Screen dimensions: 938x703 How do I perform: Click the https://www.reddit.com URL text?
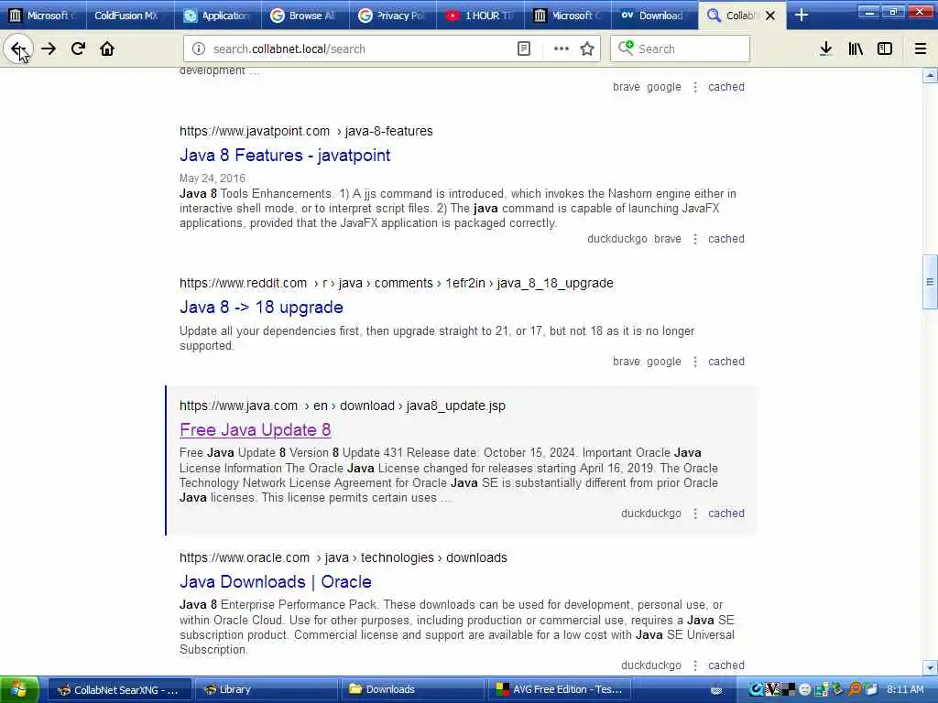[x=243, y=283]
